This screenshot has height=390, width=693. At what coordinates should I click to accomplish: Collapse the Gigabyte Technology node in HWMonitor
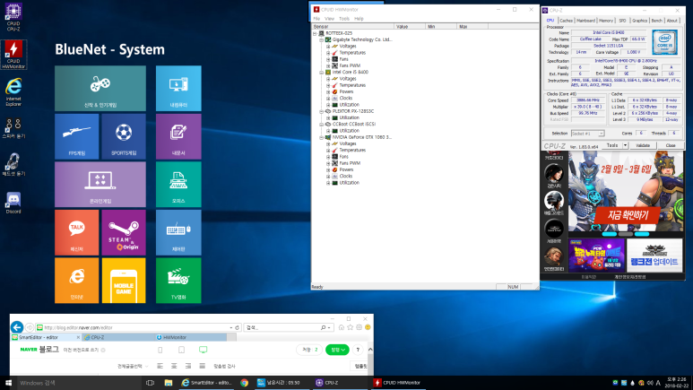(321, 39)
